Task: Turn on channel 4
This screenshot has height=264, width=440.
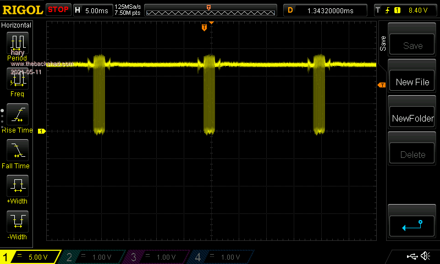Action: click(221, 257)
